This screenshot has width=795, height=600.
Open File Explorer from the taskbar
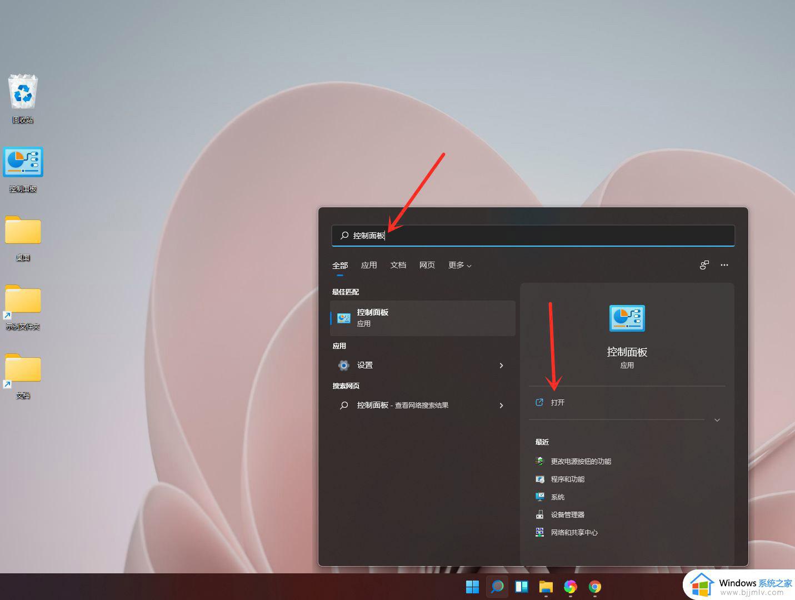pos(546,587)
